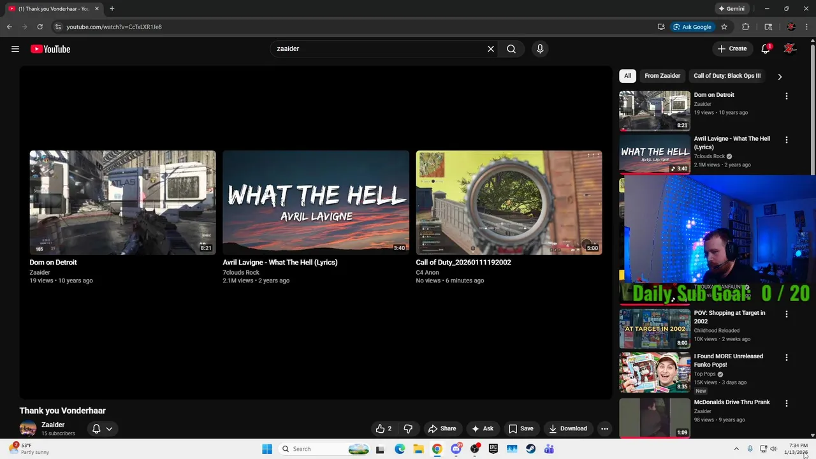816x459 pixels.
Task: Go to the YouTube home logo
Action: coord(50,49)
